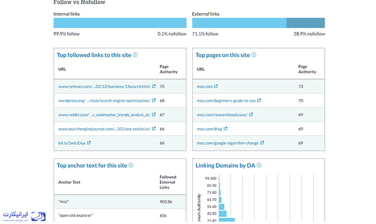The height and width of the screenshot is (224, 376).
Task: Open external link icon beside searchenginejournal.com URL
Action: click(x=154, y=129)
